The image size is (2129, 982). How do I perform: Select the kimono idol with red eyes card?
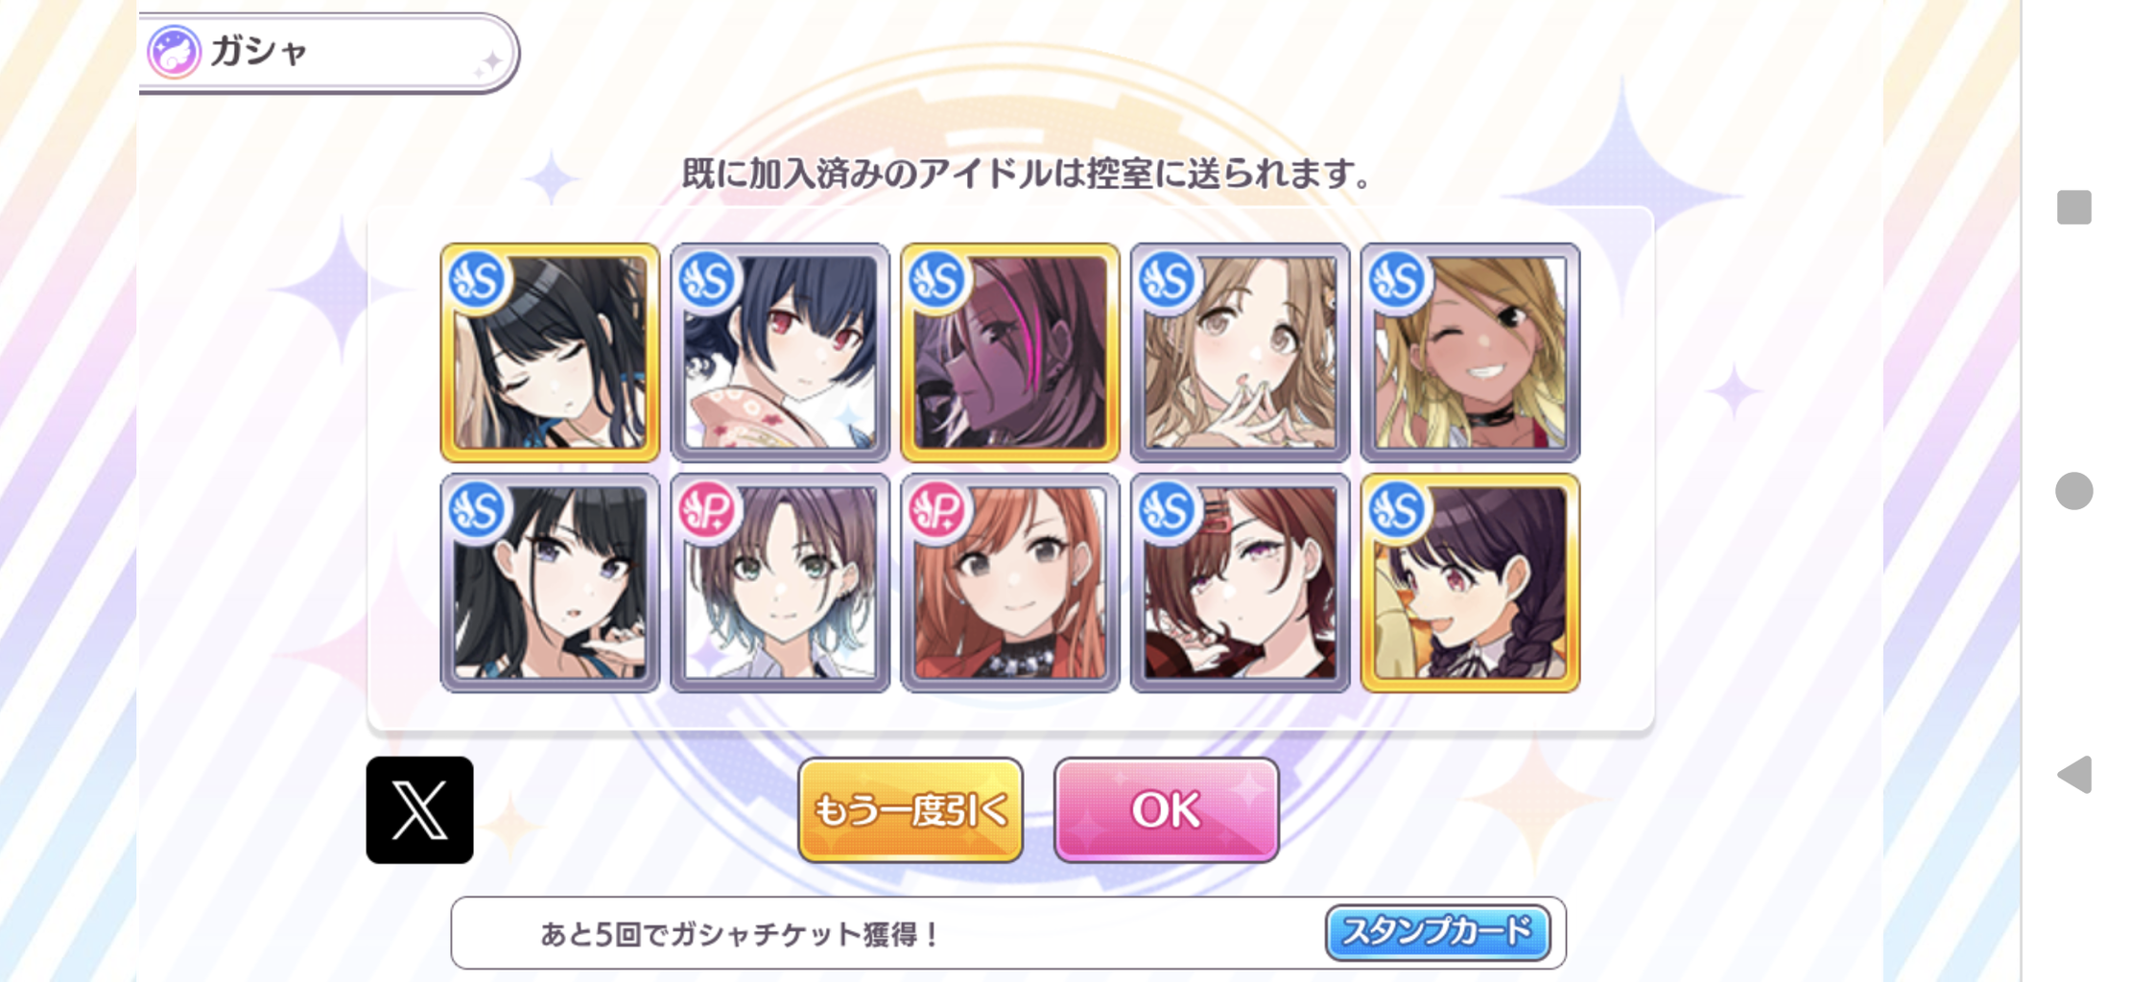780,352
